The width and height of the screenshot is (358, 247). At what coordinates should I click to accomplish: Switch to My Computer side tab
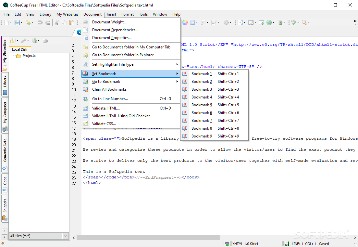tap(5, 115)
